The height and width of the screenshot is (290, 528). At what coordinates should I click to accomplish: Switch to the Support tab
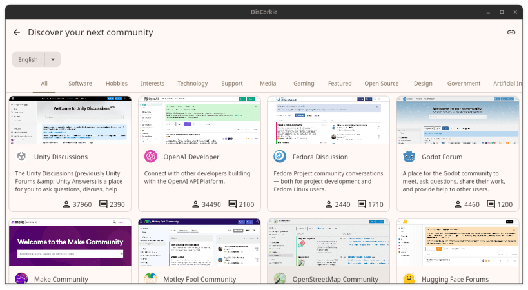232,83
